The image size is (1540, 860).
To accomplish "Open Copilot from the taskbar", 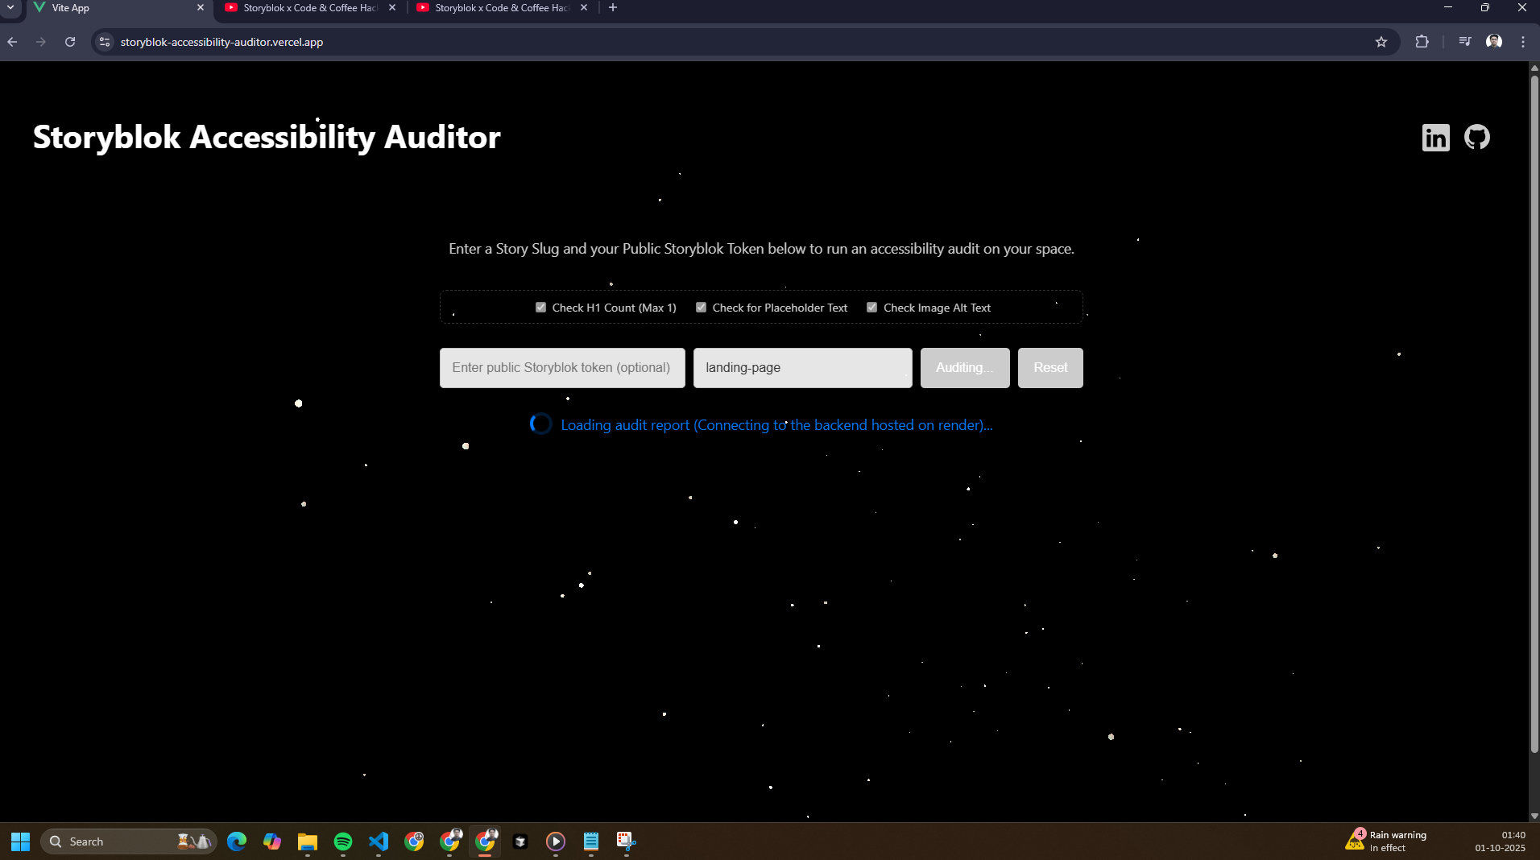I will coord(272,841).
